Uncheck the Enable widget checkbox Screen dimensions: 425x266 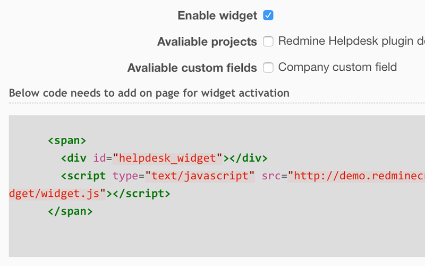pyautogui.click(x=268, y=15)
